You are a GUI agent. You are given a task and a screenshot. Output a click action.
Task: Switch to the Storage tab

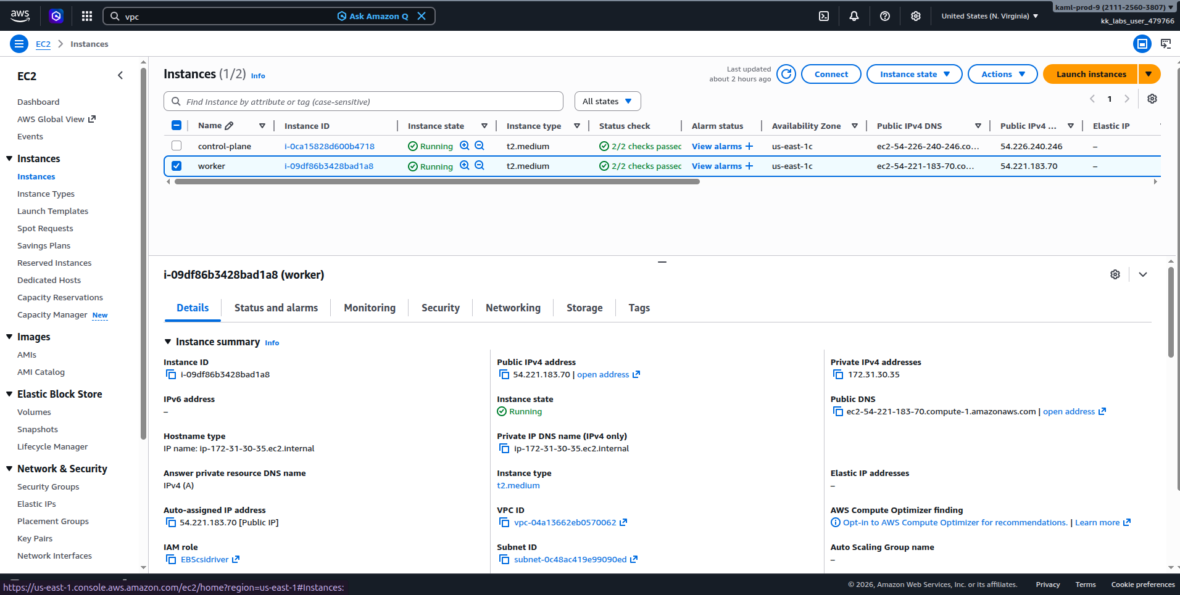point(584,308)
